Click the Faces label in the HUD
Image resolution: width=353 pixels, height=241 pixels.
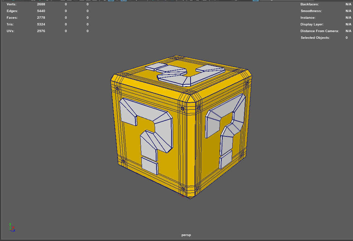(x=12, y=18)
